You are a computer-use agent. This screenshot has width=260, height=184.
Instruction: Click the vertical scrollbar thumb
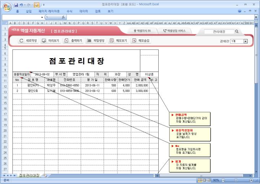tap(256, 55)
